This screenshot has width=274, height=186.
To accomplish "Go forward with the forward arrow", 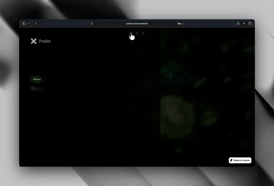I will (x=42, y=24).
